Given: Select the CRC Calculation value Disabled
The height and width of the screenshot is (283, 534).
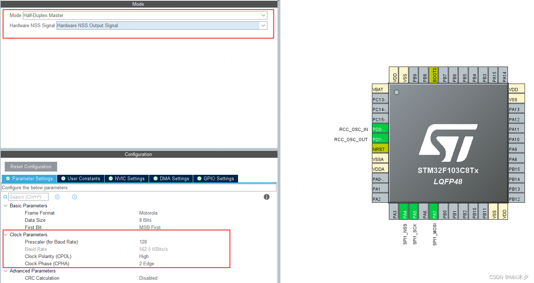Looking at the screenshot, I should pyautogui.click(x=148, y=278).
